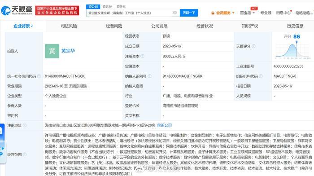Viewport: 314px width, 176px height.
Task: Select the establishment date 2023-05-16
Action: pyautogui.click(x=172, y=46)
